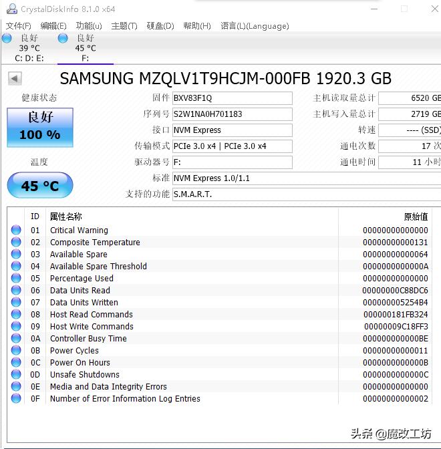This screenshot has height=449, width=441.
Task: Click the firmware field BXV83F1Q
Action: pyautogui.click(x=233, y=98)
